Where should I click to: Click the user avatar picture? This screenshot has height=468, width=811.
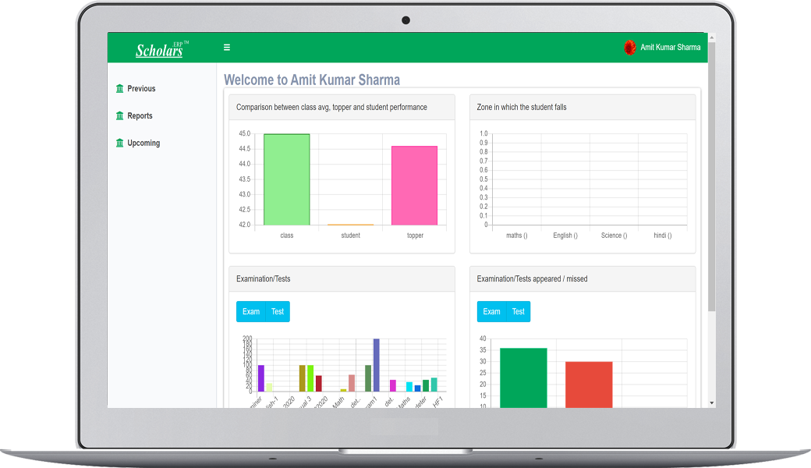(630, 48)
